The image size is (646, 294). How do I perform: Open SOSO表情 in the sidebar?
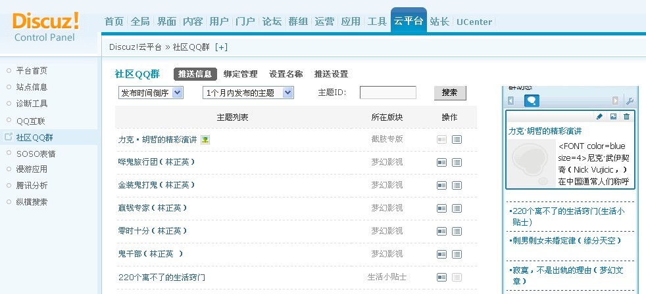pyautogui.click(x=36, y=154)
